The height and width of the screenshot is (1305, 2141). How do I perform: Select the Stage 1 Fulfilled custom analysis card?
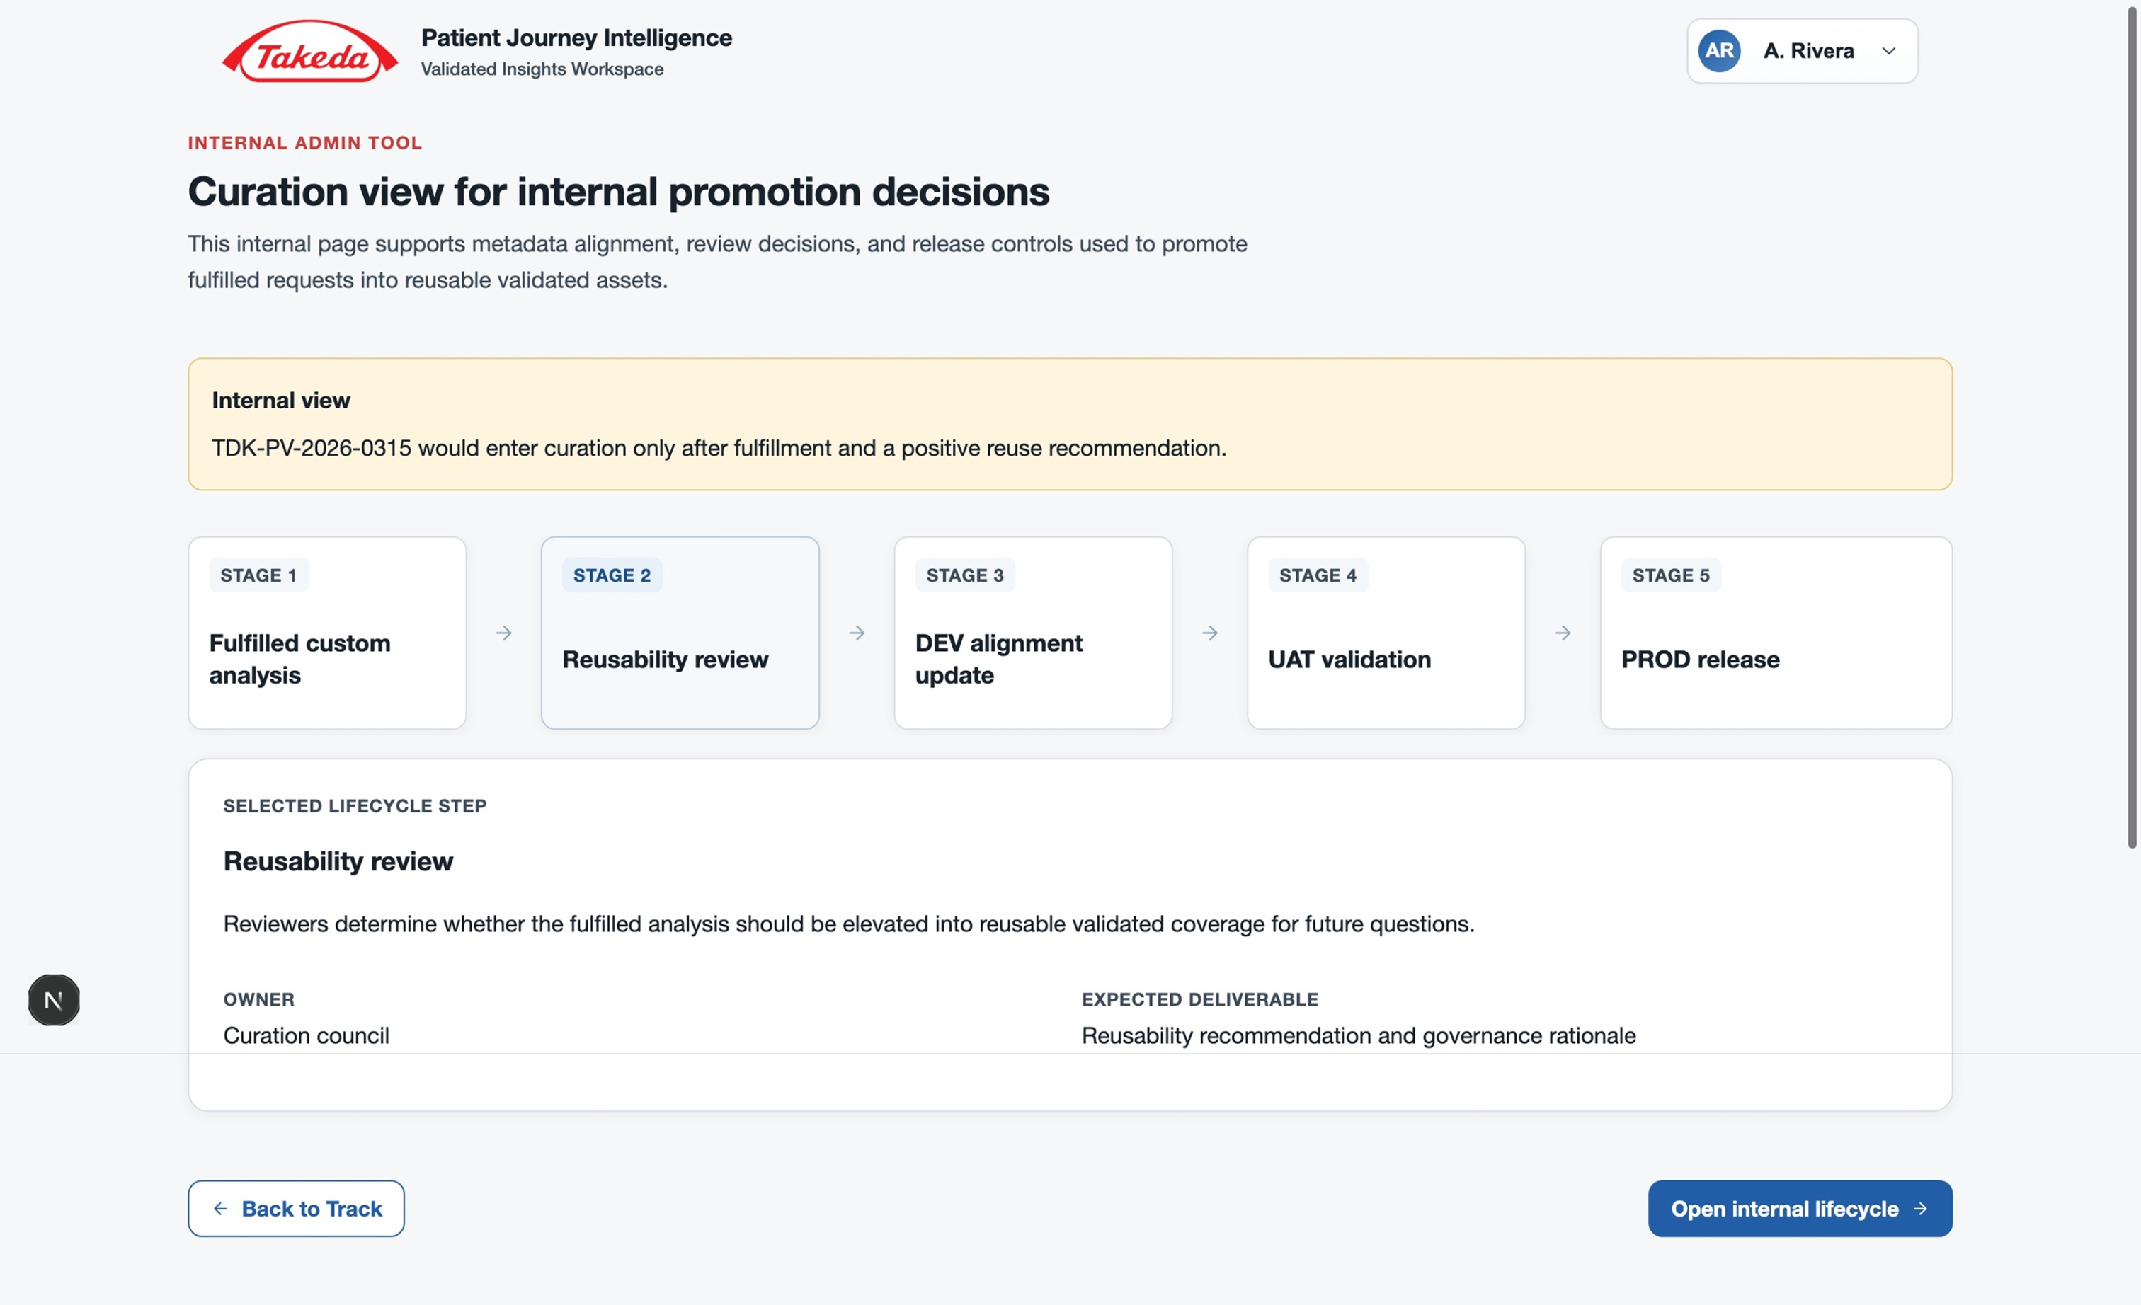326,633
